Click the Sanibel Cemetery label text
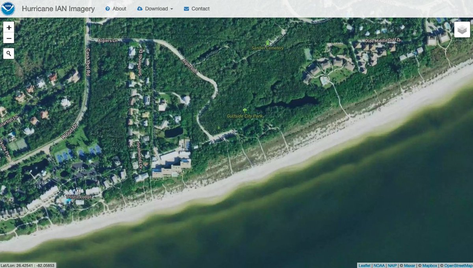473x268 pixels. (x=268, y=48)
